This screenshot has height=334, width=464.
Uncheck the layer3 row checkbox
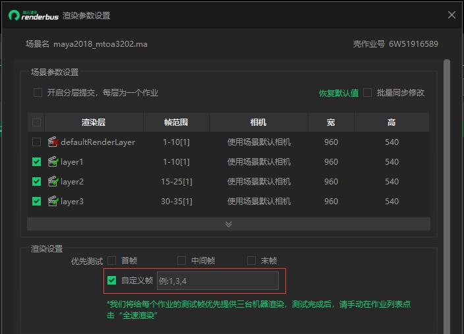click(36, 201)
